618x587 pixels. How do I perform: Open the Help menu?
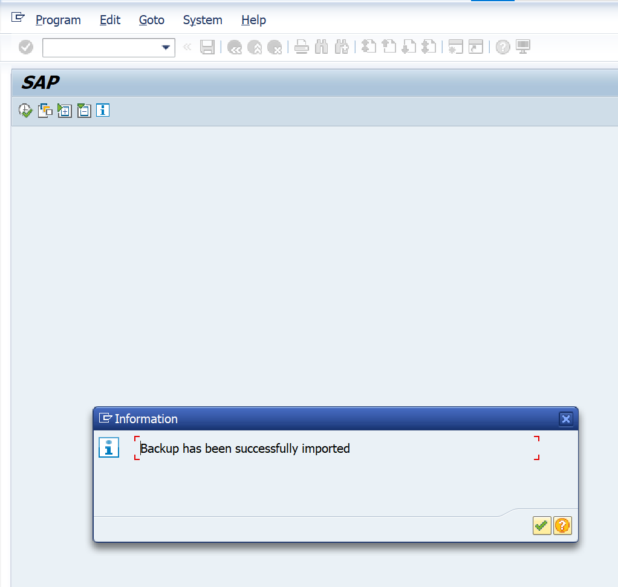point(253,20)
